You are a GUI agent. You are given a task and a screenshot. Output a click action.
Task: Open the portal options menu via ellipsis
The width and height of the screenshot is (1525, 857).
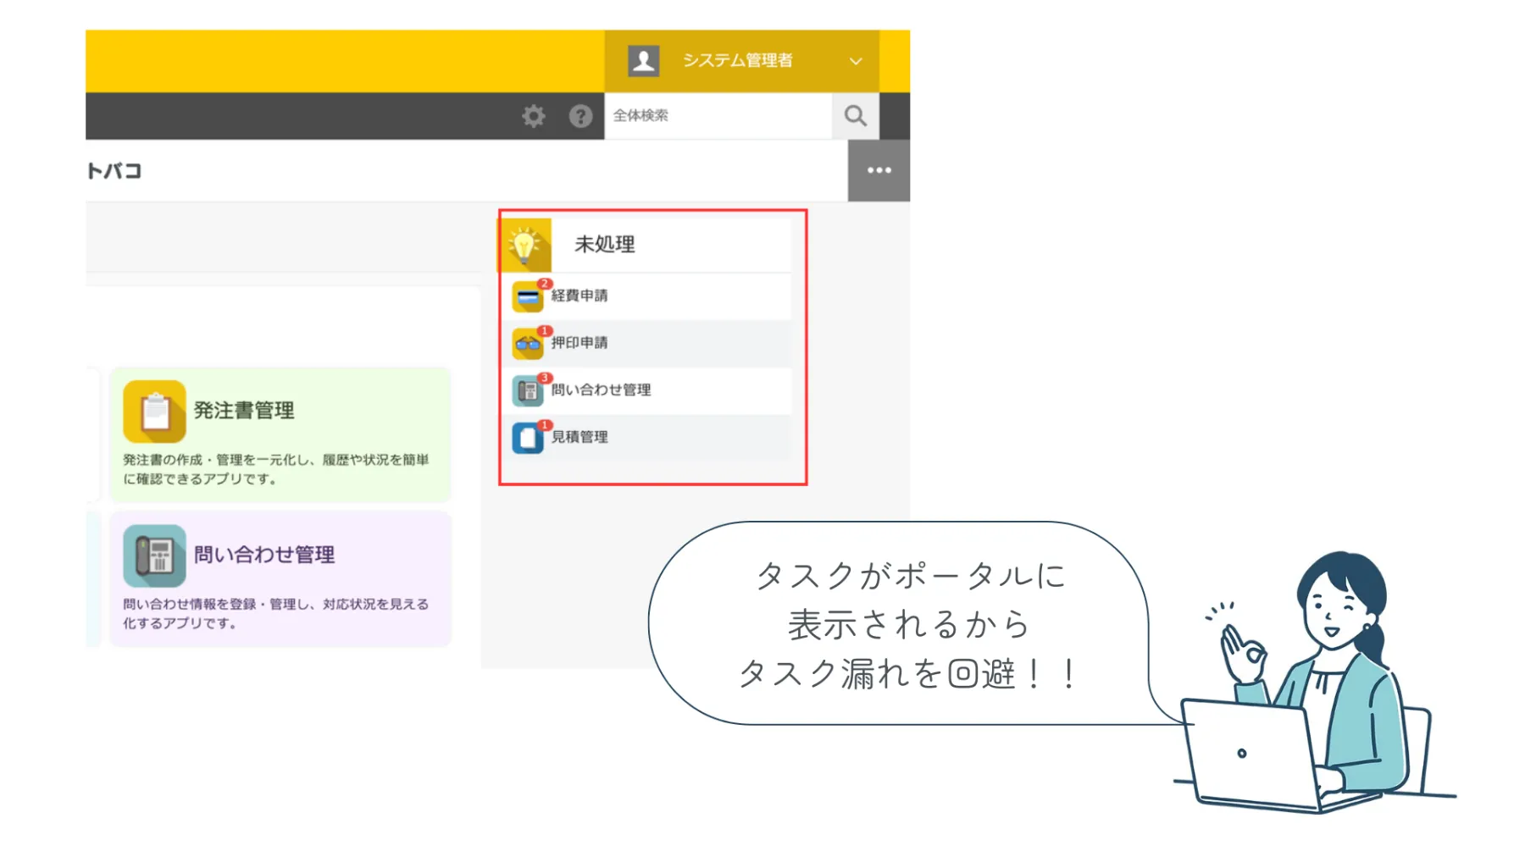pos(879,170)
